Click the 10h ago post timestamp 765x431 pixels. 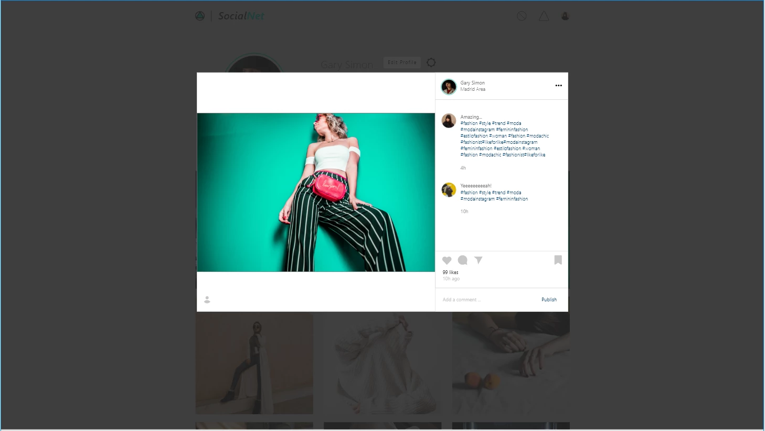(x=451, y=279)
